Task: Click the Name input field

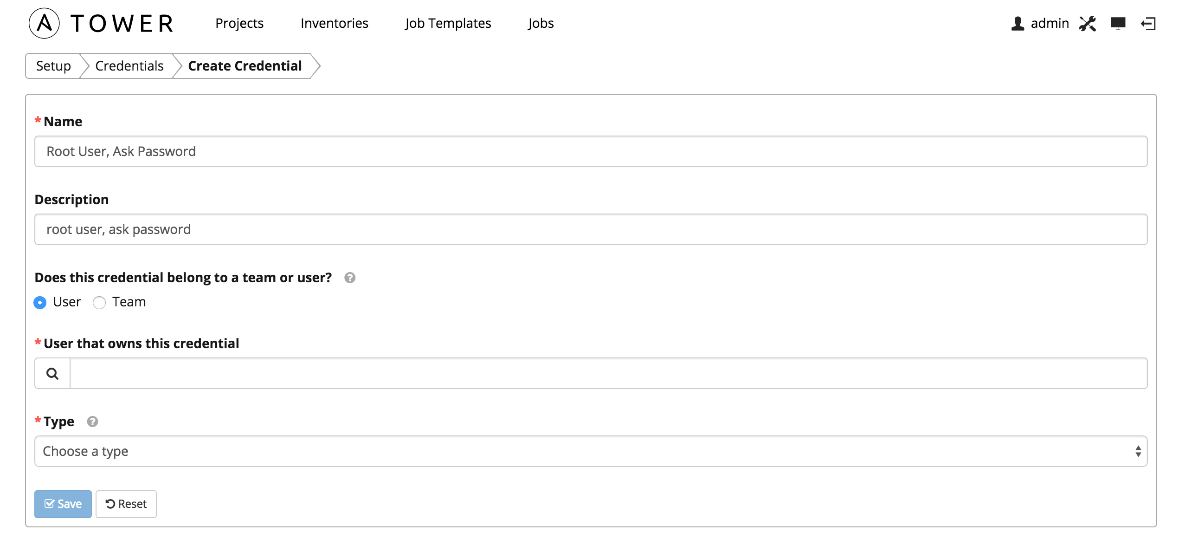Action: (591, 151)
